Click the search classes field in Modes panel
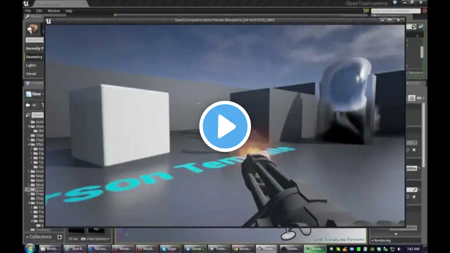Screen dimensions: 450x253 [x=34, y=40]
